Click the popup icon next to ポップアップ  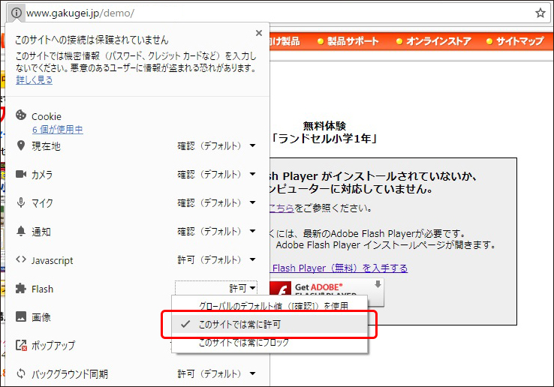tap(21, 345)
